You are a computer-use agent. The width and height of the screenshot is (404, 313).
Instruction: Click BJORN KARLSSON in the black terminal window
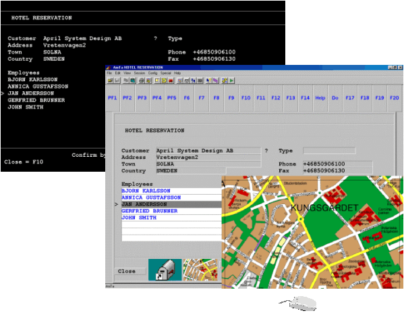[x=32, y=80]
